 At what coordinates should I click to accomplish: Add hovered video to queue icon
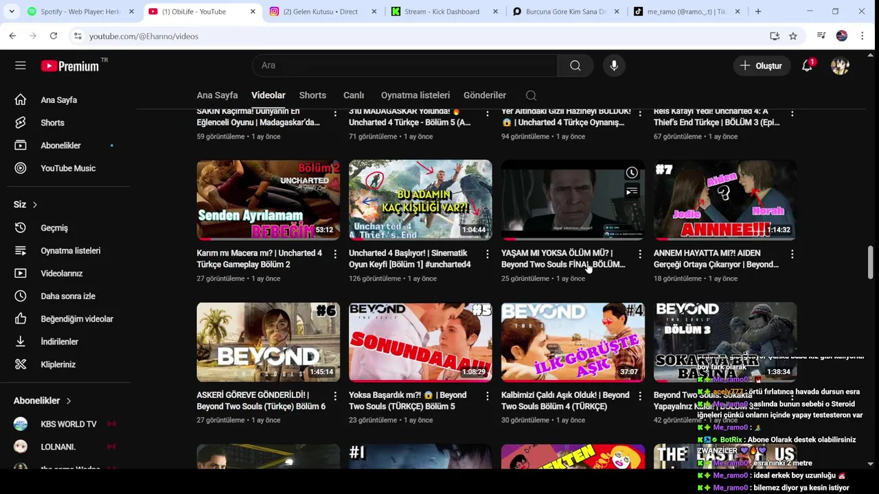pos(632,191)
